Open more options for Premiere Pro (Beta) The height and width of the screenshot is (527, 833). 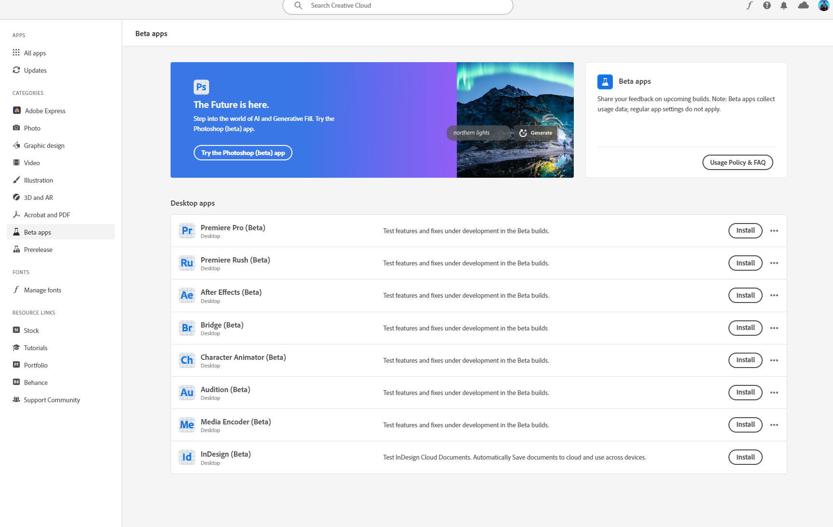pos(774,230)
